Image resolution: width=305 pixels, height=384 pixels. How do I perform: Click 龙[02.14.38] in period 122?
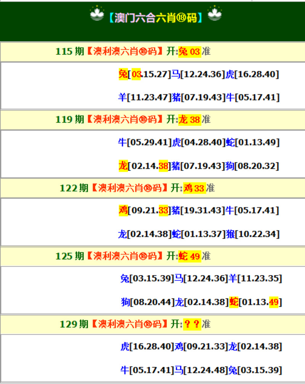[x=144, y=234]
